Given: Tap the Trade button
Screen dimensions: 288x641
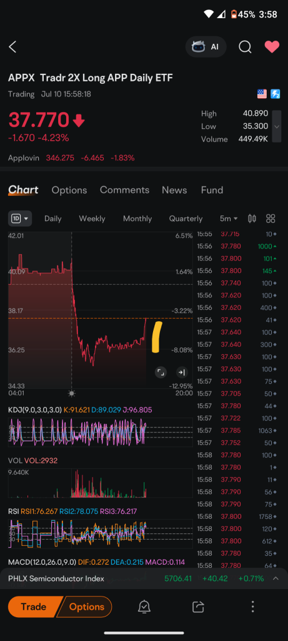Looking at the screenshot, I should click(x=34, y=607).
